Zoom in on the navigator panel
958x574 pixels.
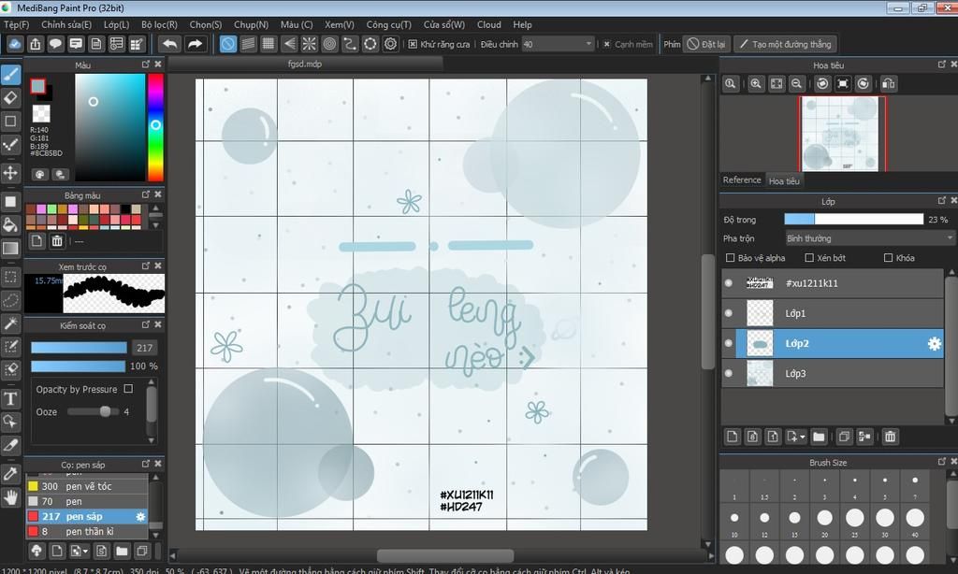click(756, 83)
